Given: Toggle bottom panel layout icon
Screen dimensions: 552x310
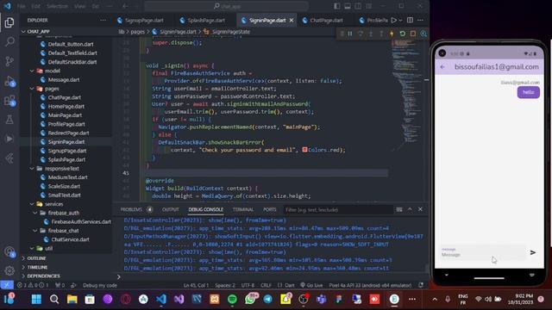Looking at the screenshot, I should tap(348, 6).
